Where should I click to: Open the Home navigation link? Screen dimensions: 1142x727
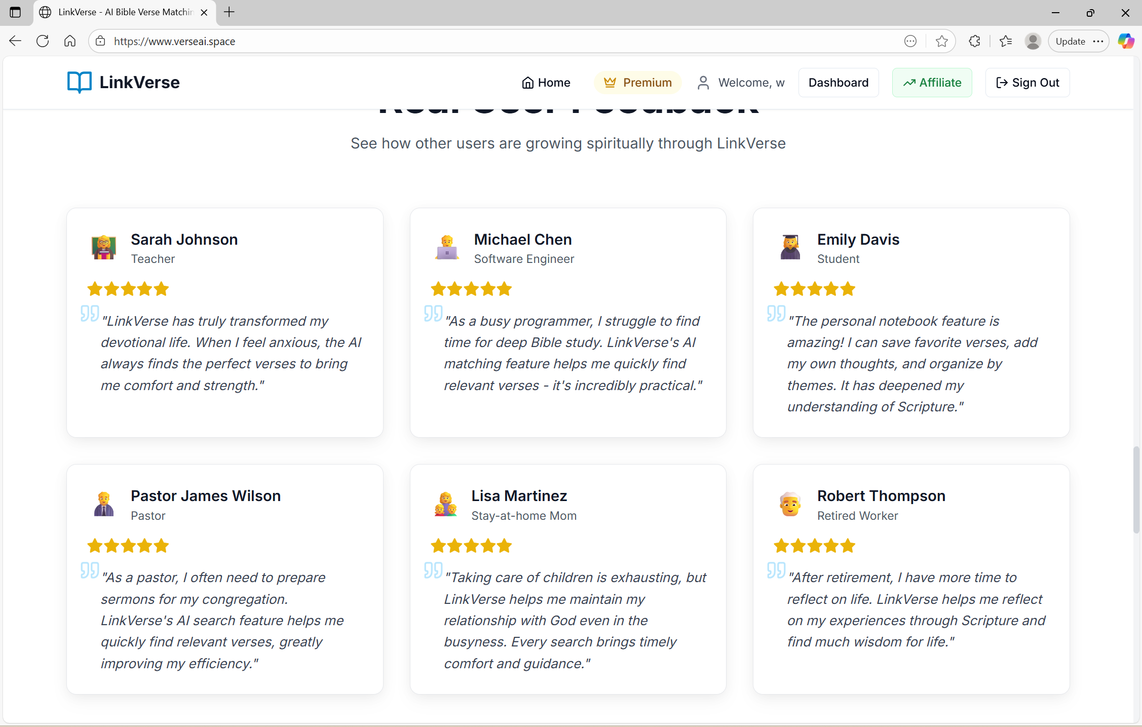click(x=546, y=83)
